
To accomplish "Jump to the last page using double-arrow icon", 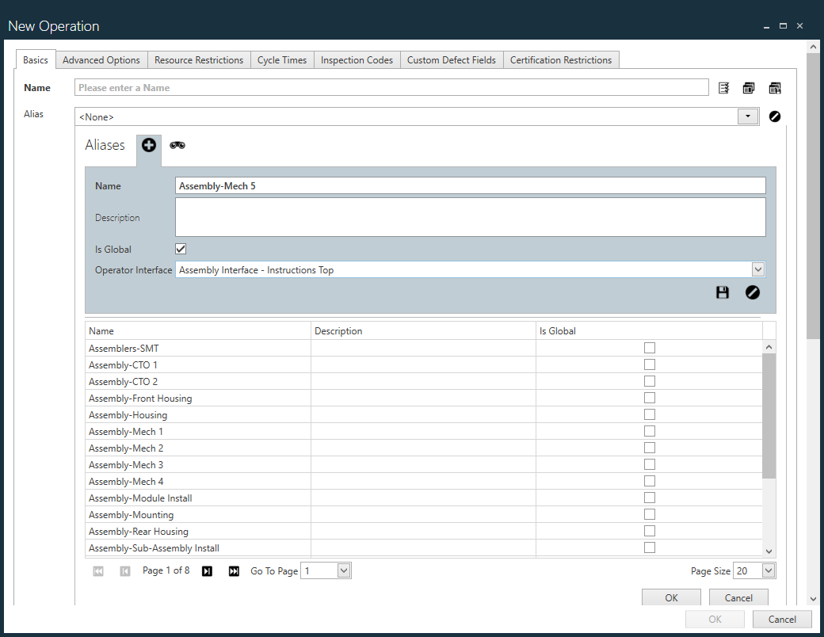I will (x=234, y=570).
